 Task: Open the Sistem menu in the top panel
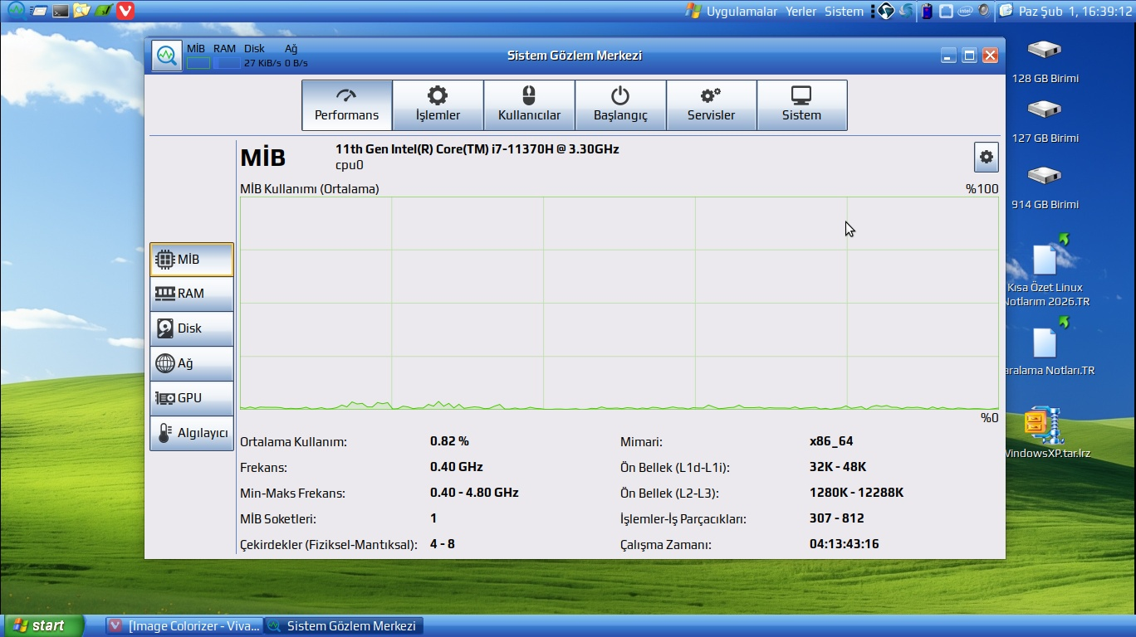(844, 11)
